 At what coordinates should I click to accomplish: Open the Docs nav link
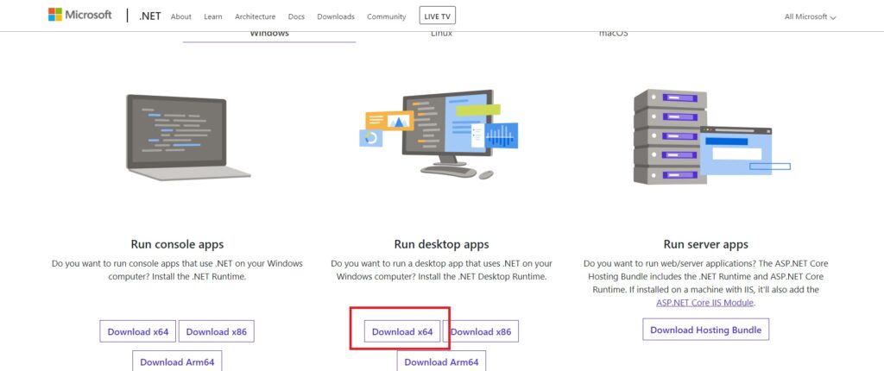296,17
